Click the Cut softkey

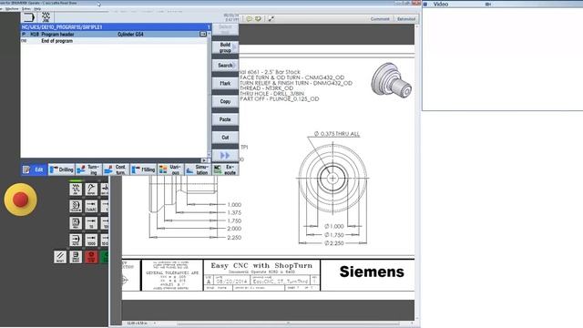pos(225,138)
